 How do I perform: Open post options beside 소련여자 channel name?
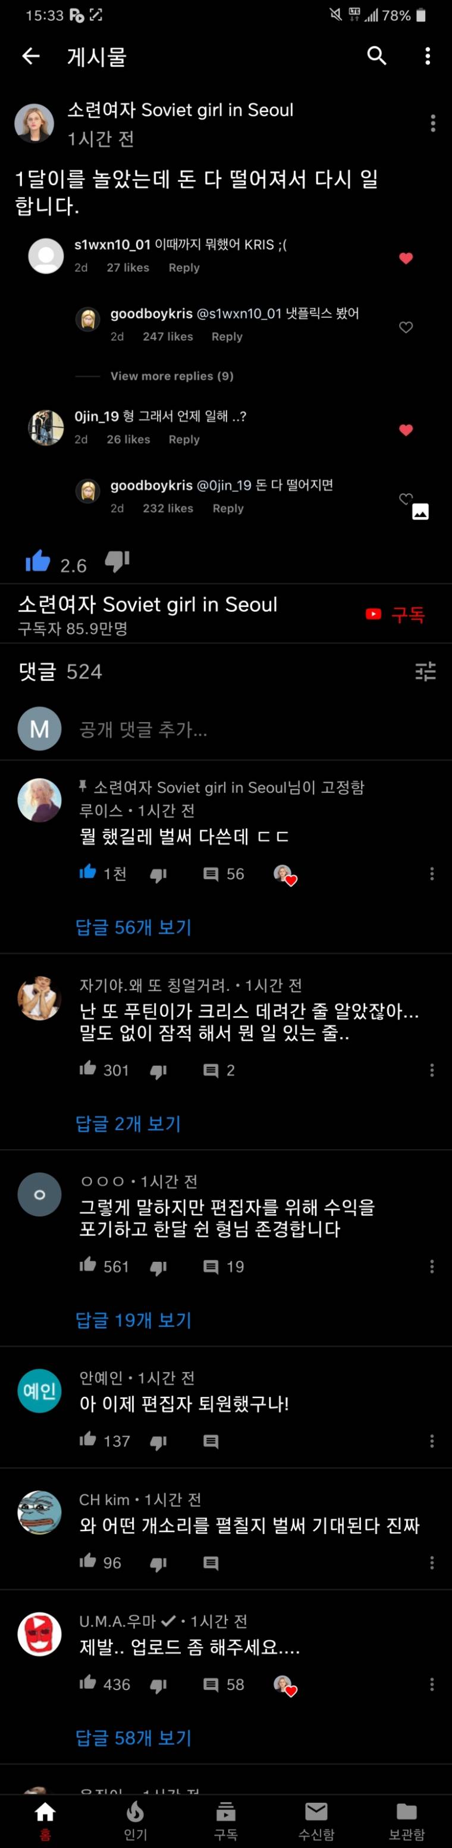pos(432,123)
